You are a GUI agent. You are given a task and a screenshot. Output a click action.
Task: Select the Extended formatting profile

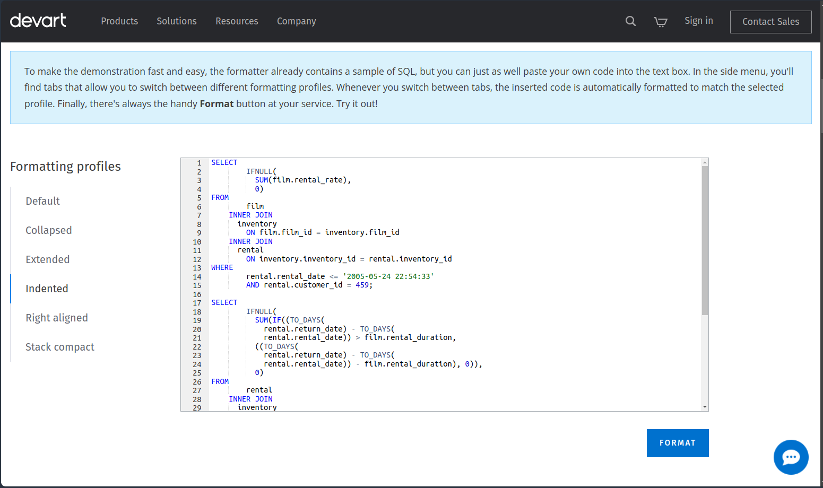[x=47, y=259]
